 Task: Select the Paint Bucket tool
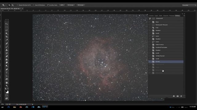(7, 60)
